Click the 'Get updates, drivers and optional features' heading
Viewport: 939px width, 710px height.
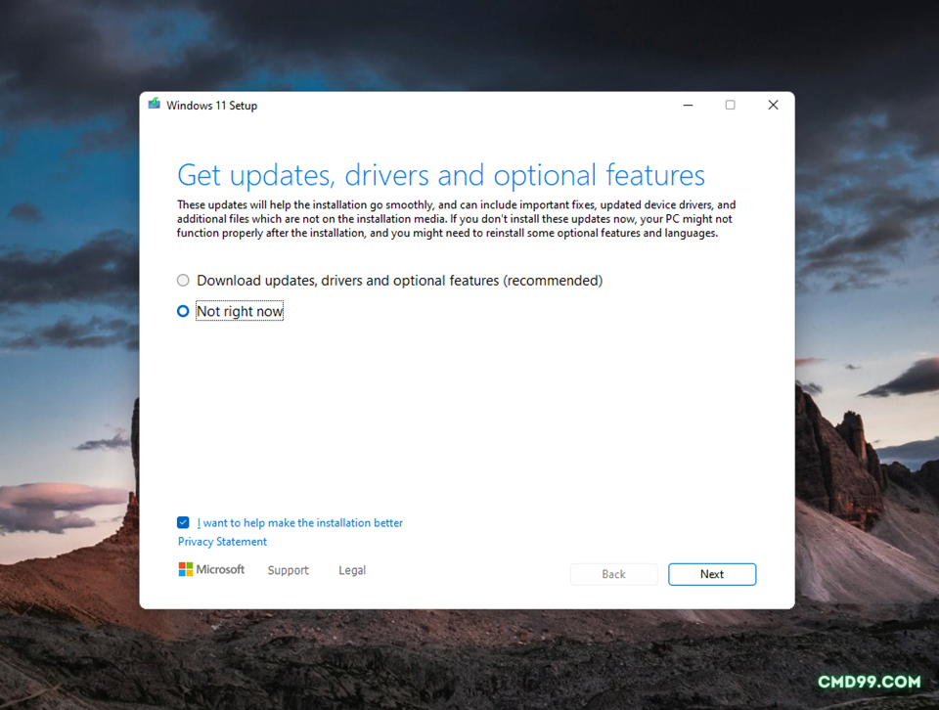(441, 175)
